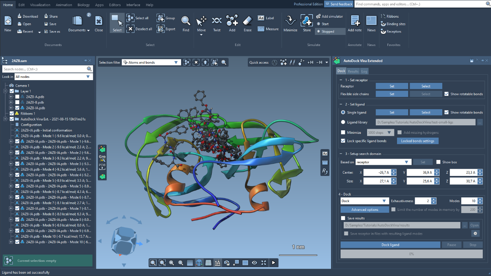Enable the Show box checkbox

coord(438,162)
